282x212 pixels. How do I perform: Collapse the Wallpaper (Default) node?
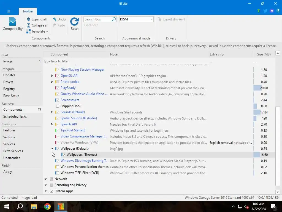(x=52, y=149)
